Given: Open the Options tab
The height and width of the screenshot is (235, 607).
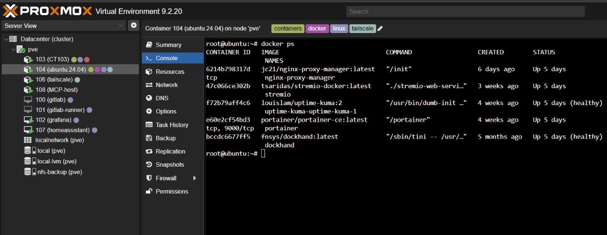Looking at the screenshot, I should pyautogui.click(x=173, y=111).
